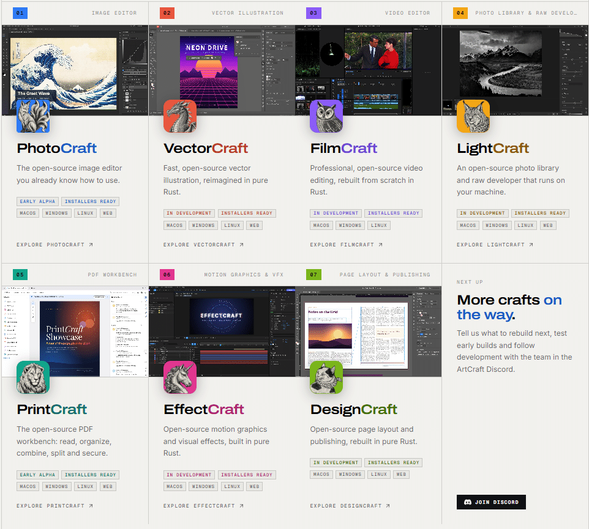Open the Explore LightCraft link

tap(495, 245)
